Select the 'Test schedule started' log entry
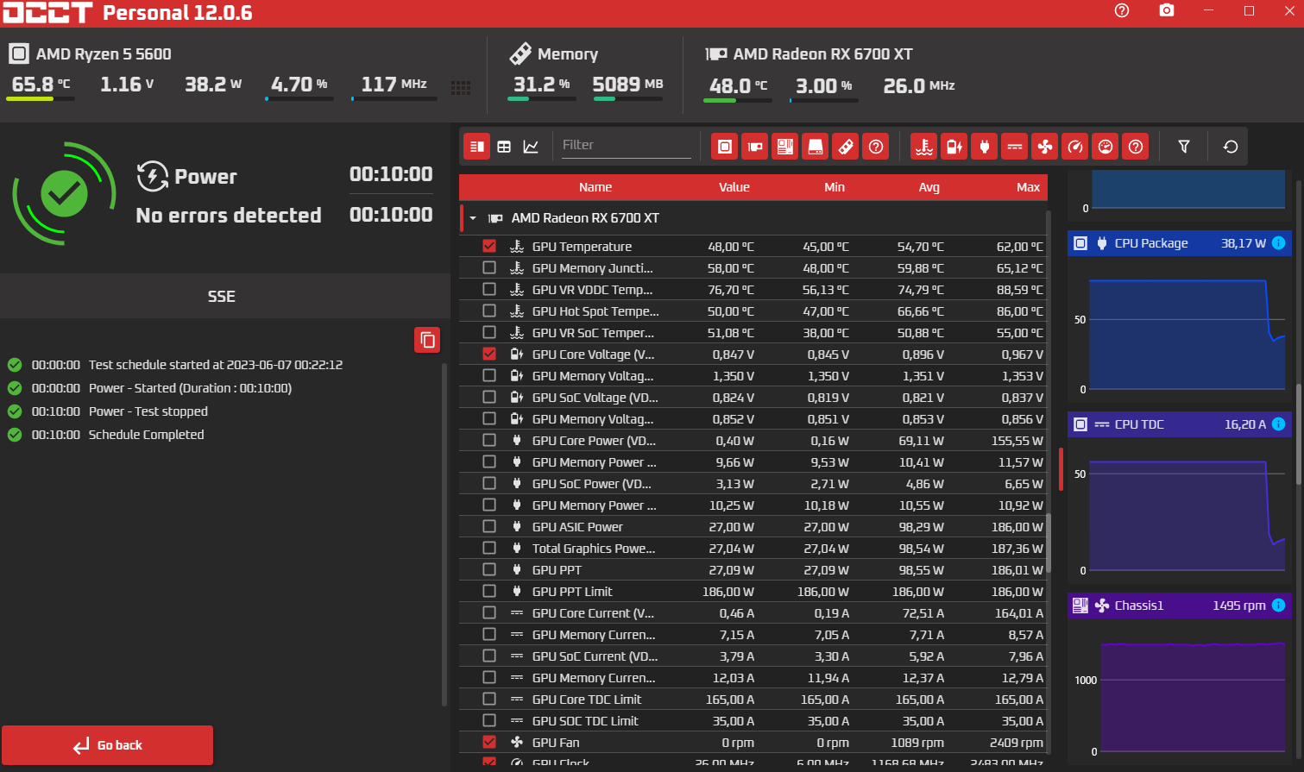 click(x=215, y=365)
